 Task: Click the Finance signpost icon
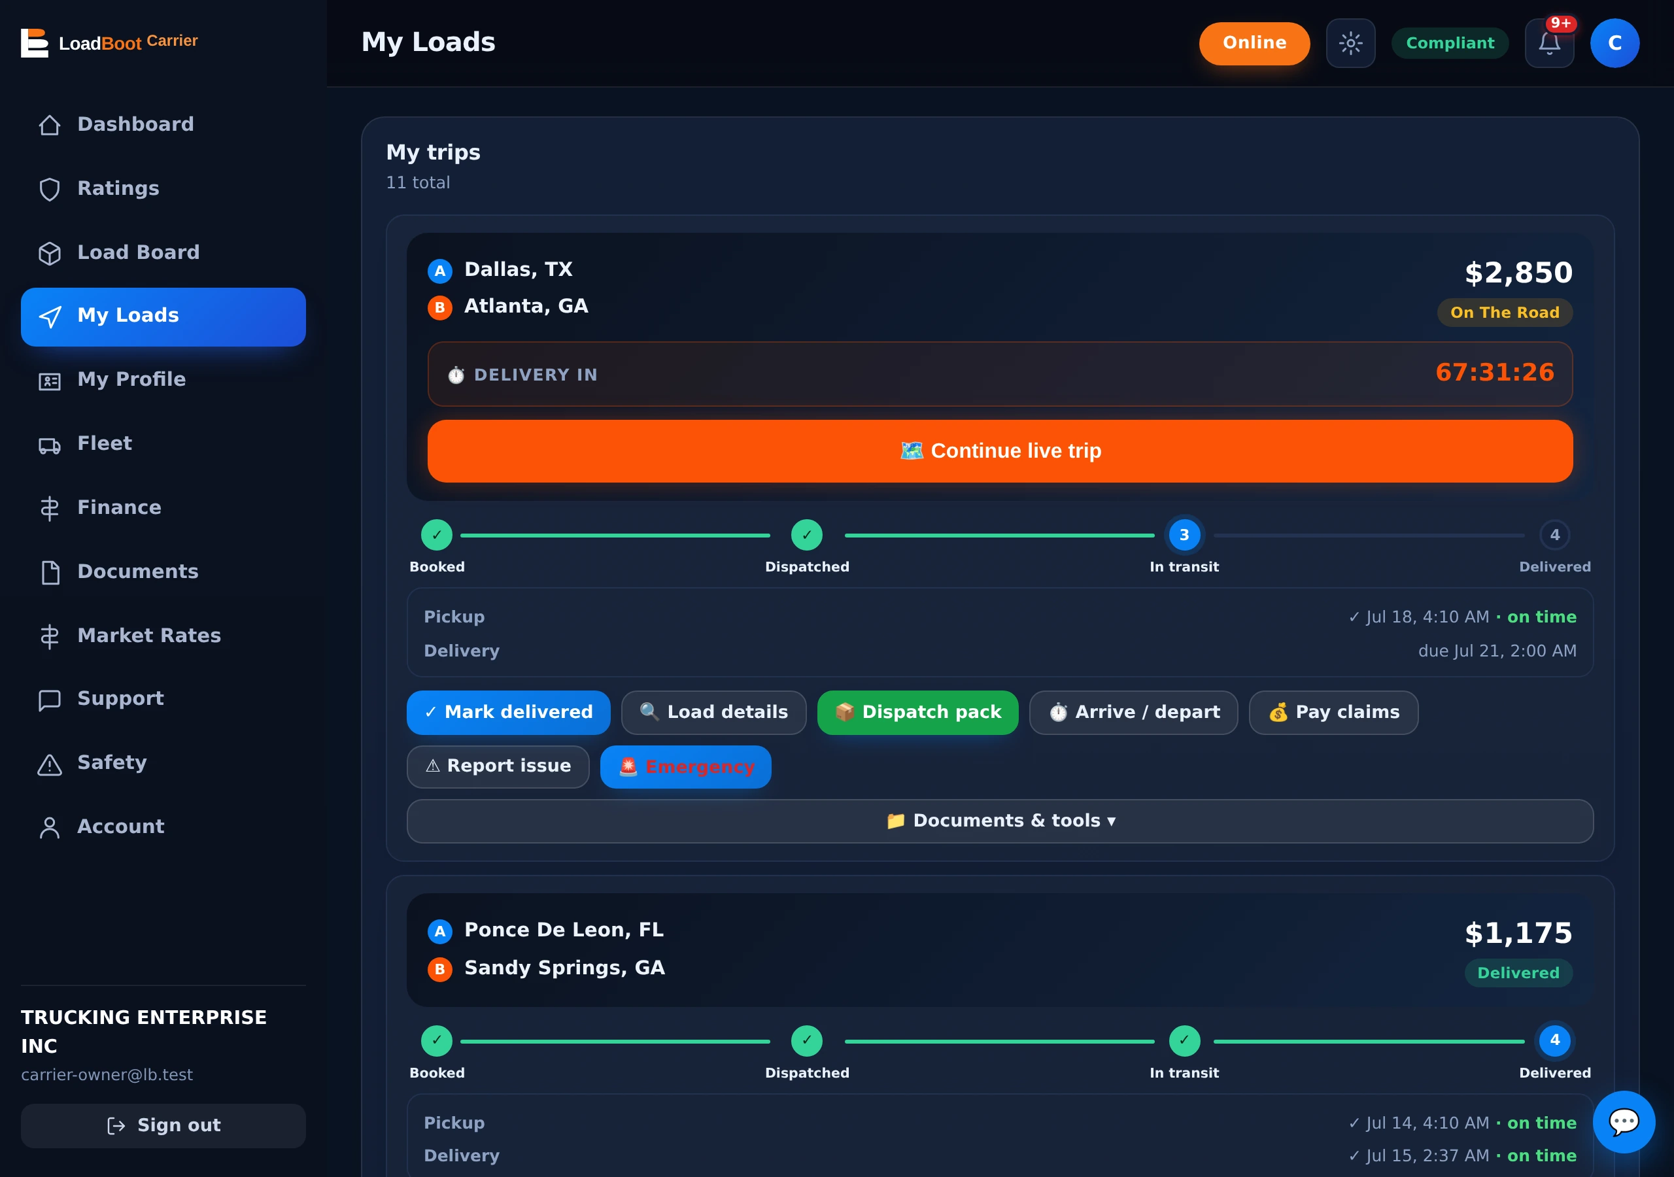[50, 508]
